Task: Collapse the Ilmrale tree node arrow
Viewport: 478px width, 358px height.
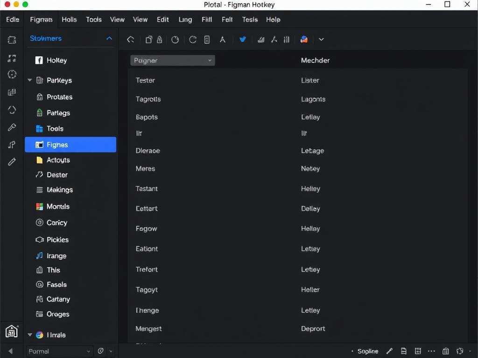Action: [29, 335]
